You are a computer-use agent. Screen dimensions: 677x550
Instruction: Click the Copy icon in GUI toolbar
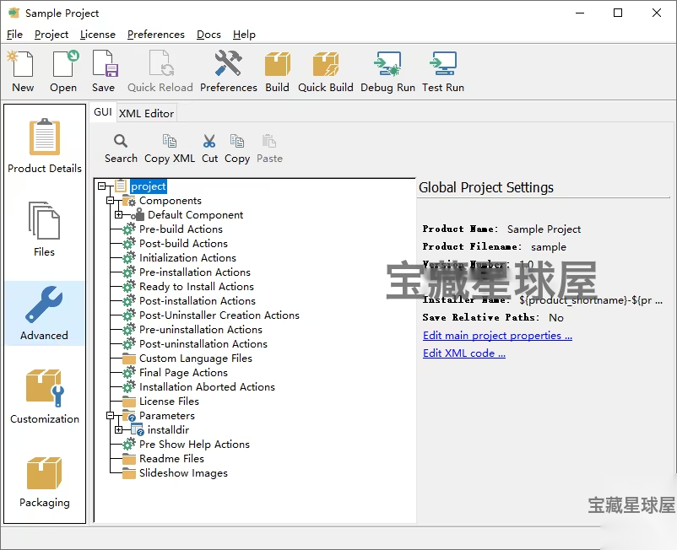pos(237,141)
